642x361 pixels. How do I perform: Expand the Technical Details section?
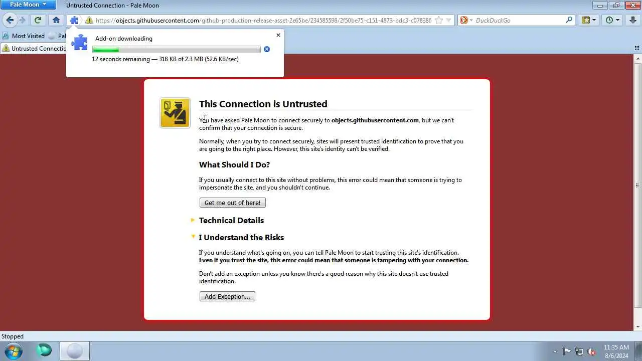(231, 220)
